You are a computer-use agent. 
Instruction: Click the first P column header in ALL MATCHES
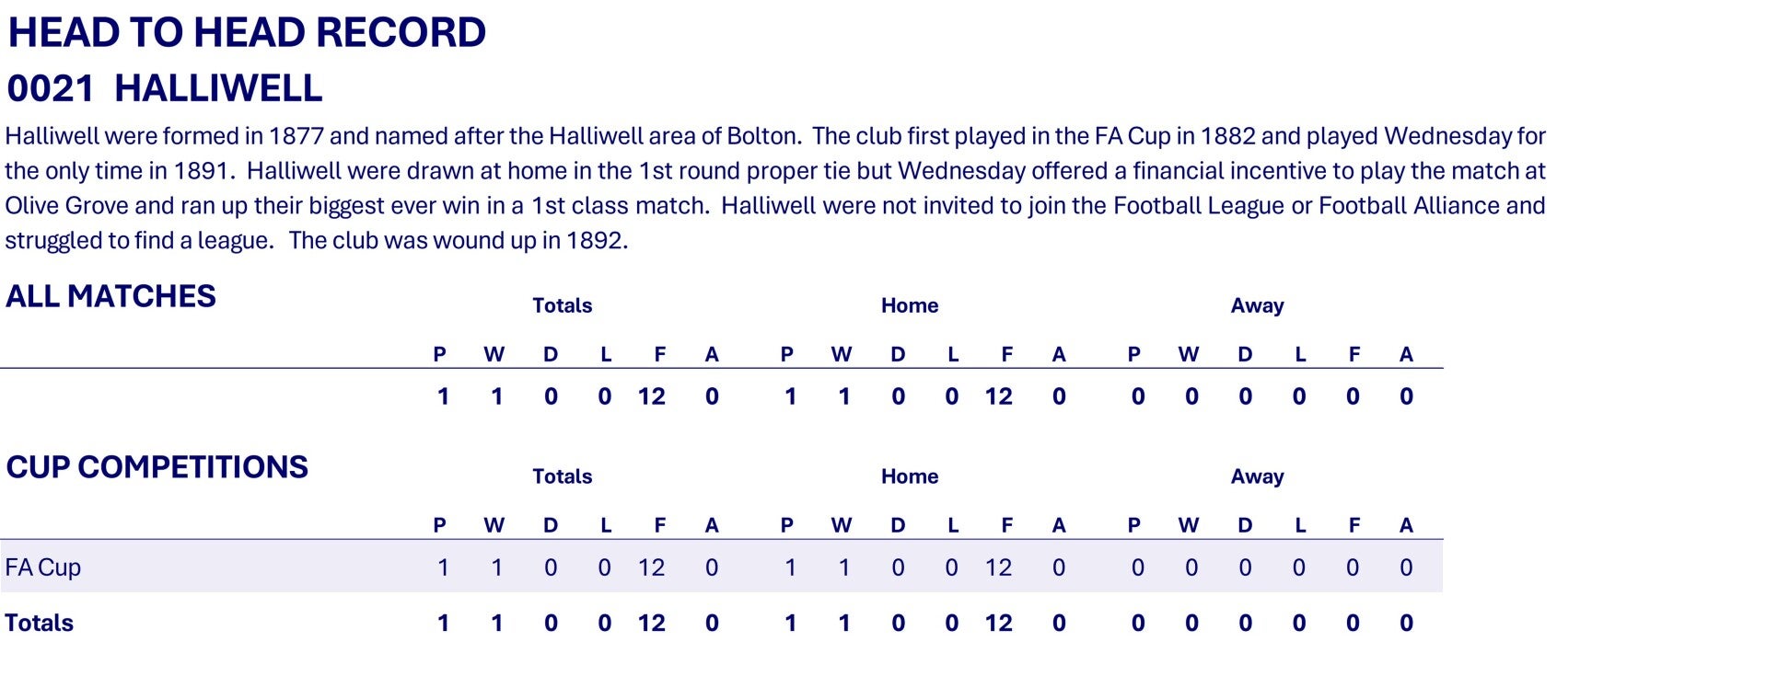tap(439, 354)
